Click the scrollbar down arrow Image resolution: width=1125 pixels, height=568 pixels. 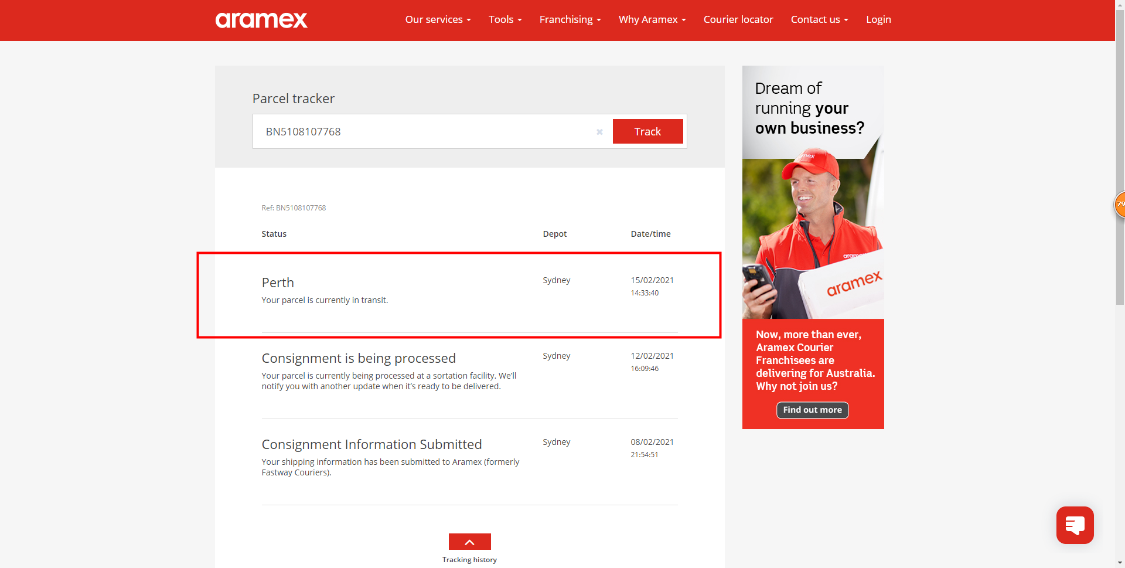[1120, 563]
